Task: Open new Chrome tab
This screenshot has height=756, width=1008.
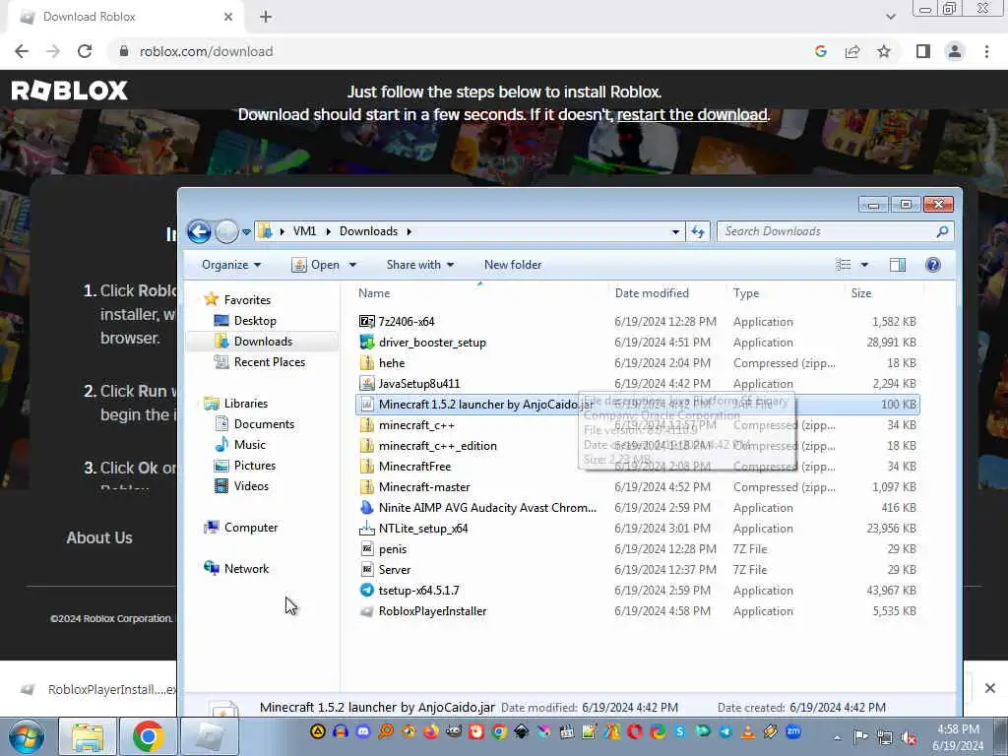Action: click(x=266, y=17)
